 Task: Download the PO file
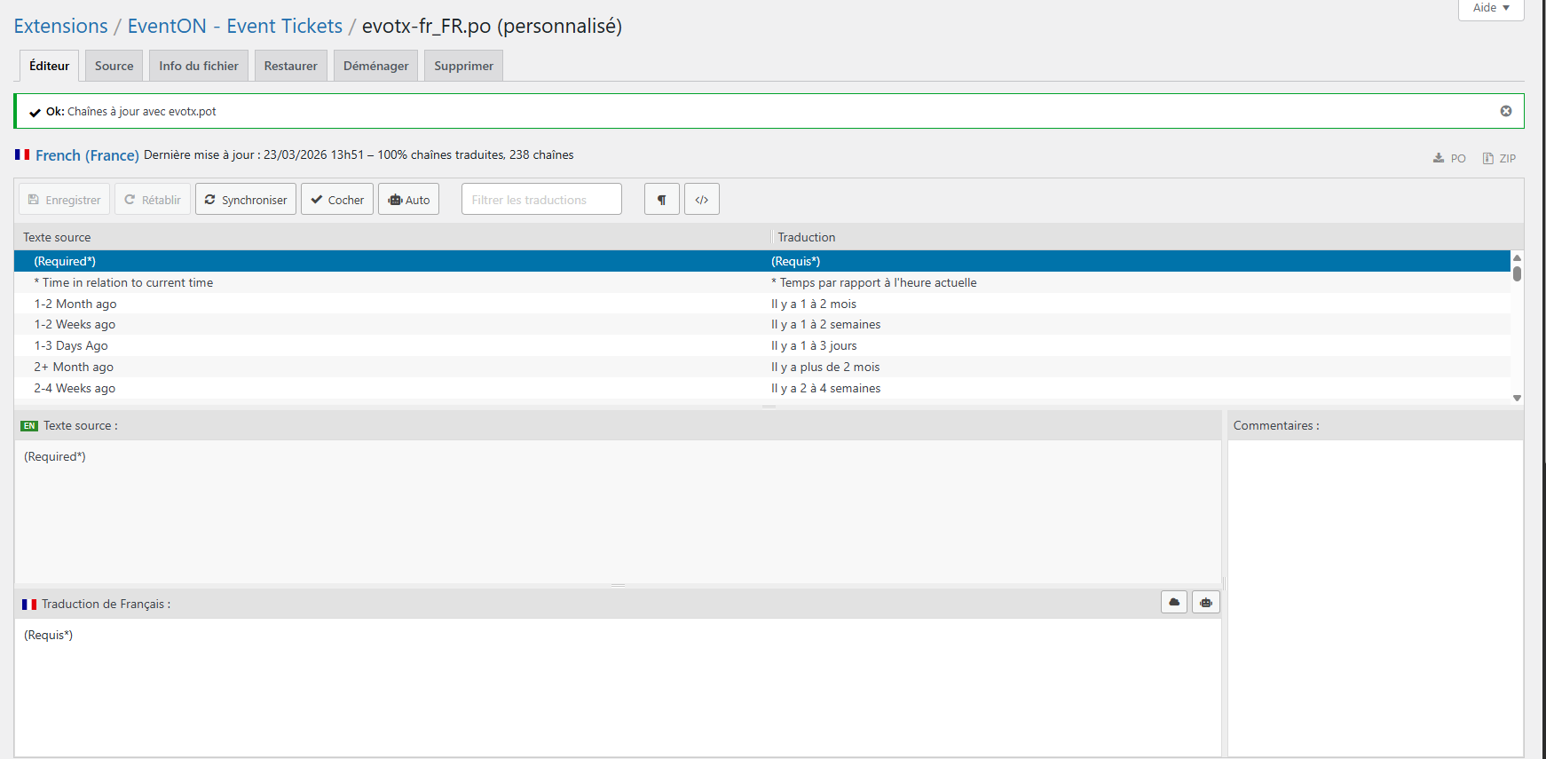[1449, 158]
